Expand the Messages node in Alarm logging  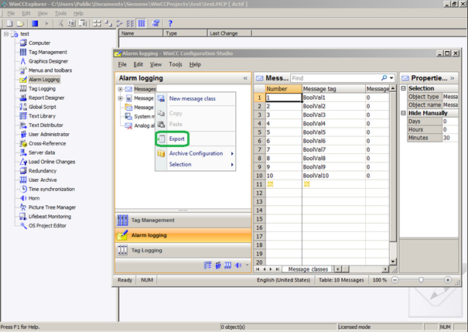(120, 89)
